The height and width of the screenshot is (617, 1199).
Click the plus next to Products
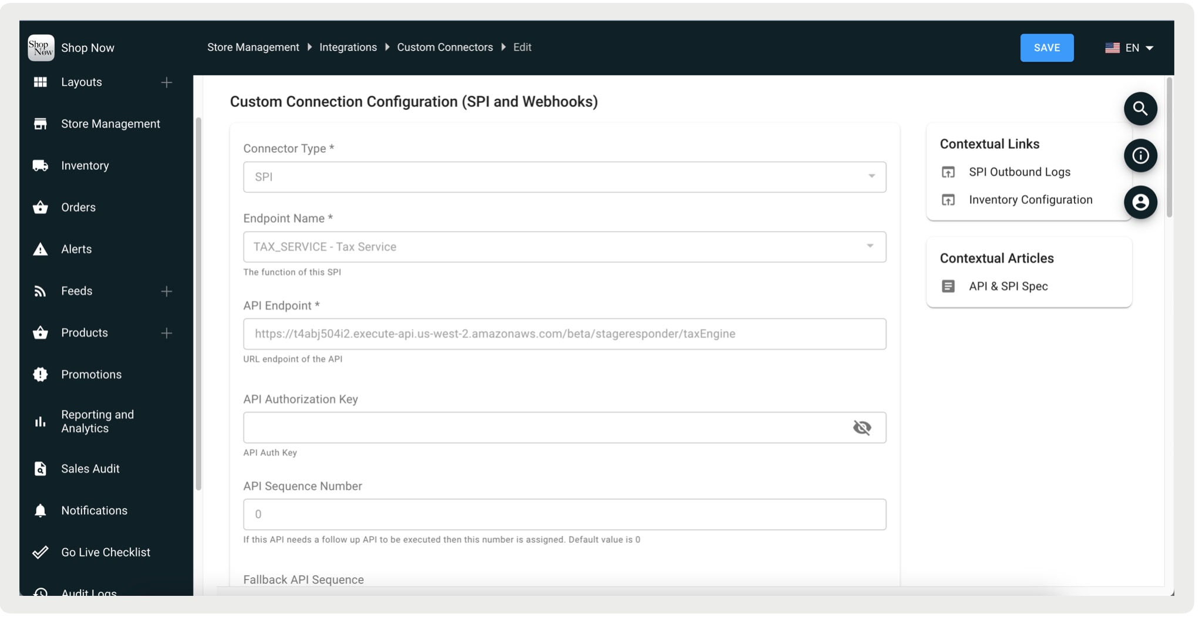[x=167, y=333]
